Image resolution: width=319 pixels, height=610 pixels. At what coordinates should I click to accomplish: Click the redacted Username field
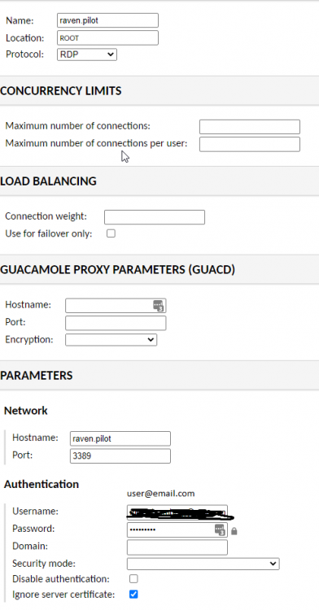click(x=177, y=512)
